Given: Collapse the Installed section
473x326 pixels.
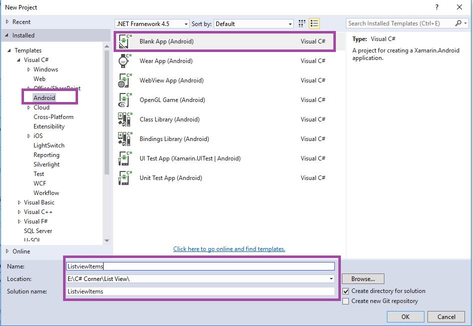Looking at the screenshot, I should (7, 35).
